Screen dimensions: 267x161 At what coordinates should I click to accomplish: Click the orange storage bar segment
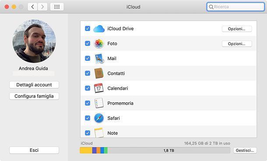(x=98, y=150)
